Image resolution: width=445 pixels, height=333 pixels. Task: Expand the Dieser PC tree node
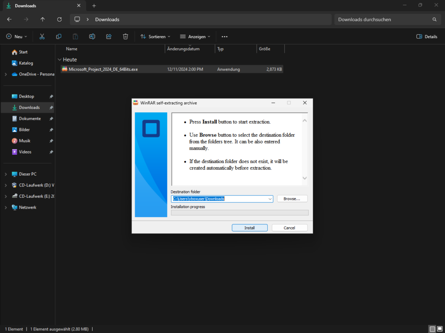click(6, 174)
